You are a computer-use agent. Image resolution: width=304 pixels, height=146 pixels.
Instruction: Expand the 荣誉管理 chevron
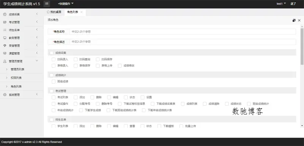pos(37,45)
